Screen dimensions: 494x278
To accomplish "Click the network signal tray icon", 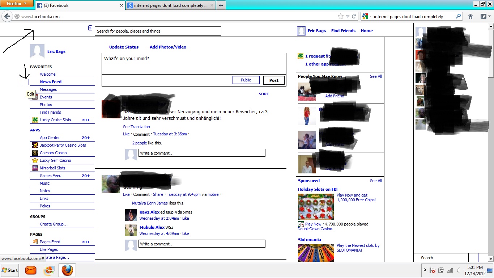I will click(450, 270).
